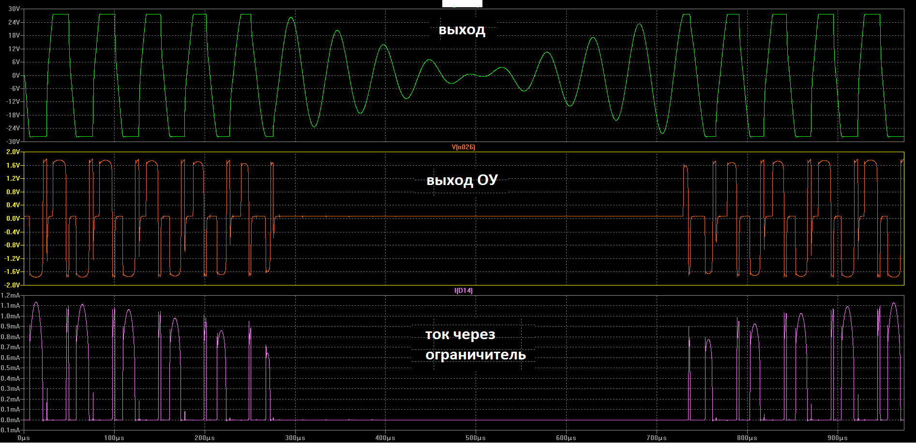Click the 'ток через ограничитель' annotation

(x=476, y=344)
